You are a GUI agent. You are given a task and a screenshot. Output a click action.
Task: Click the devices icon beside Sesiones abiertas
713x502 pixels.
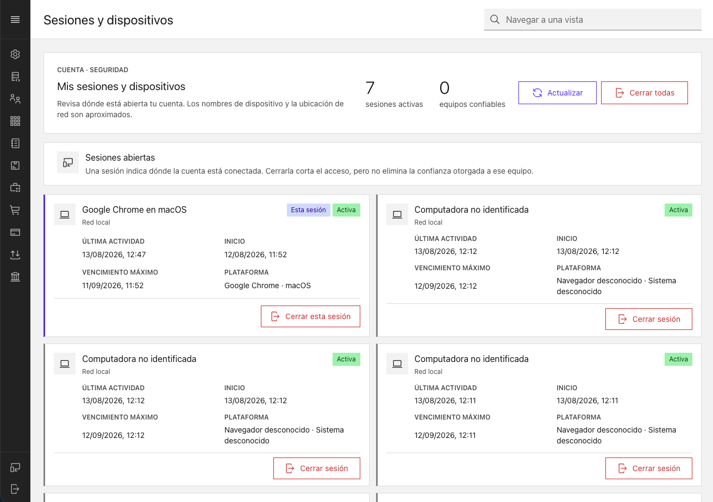pyautogui.click(x=68, y=162)
